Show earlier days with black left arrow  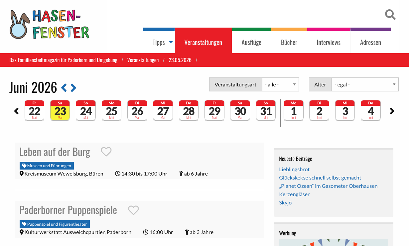[x=16, y=111]
